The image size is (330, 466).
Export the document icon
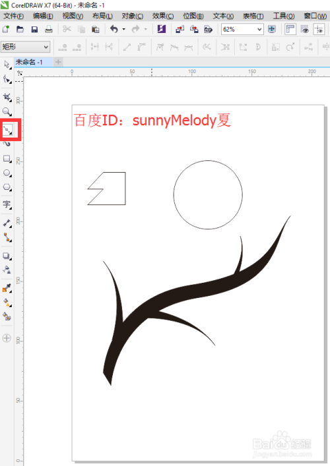pos(194,29)
